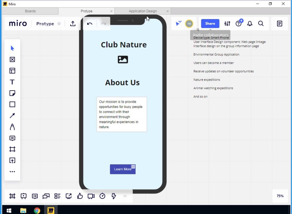
Task: Open the notes panel icon
Action: (x=280, y=23)
